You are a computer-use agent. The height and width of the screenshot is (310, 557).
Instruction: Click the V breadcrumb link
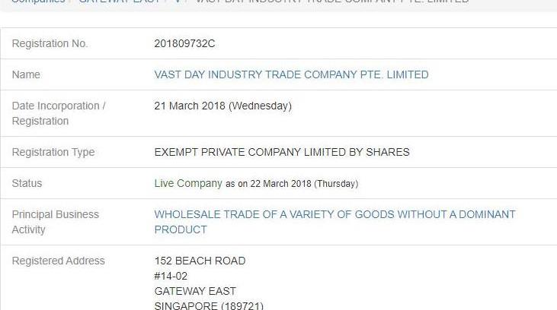pos(178,2)
